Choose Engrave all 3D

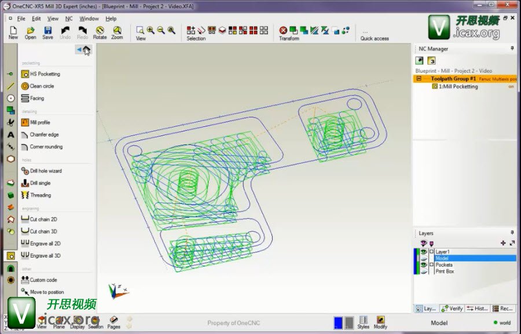41,256
